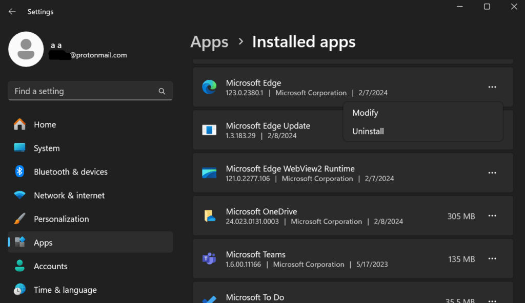Click the Edge WebView2 Runtime icon

(209, 172)
